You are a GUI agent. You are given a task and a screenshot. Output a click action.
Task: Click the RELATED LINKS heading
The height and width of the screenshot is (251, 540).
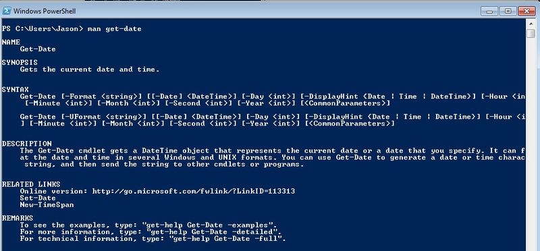tap(31, 184)
